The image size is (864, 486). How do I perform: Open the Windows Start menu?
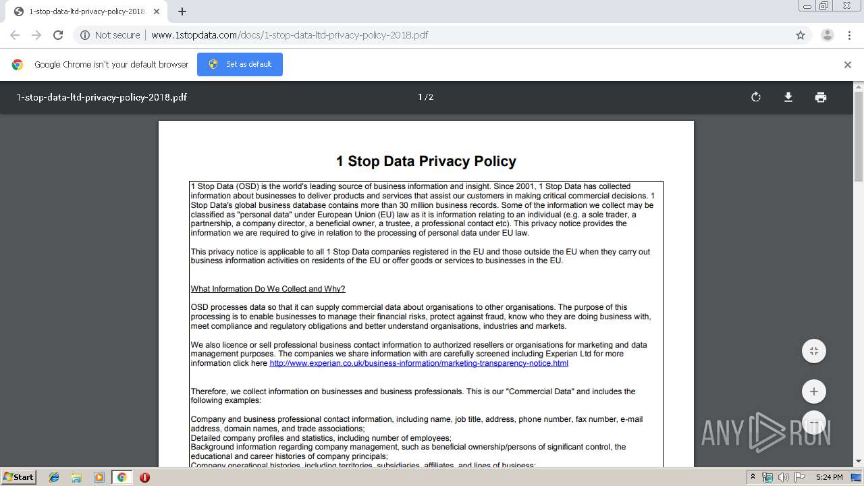click(x=19, y=477)
